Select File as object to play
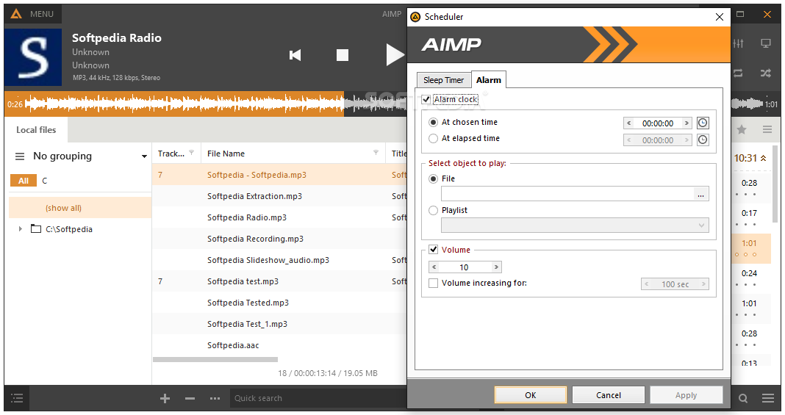The image size is (785, 415). [433, 179]
